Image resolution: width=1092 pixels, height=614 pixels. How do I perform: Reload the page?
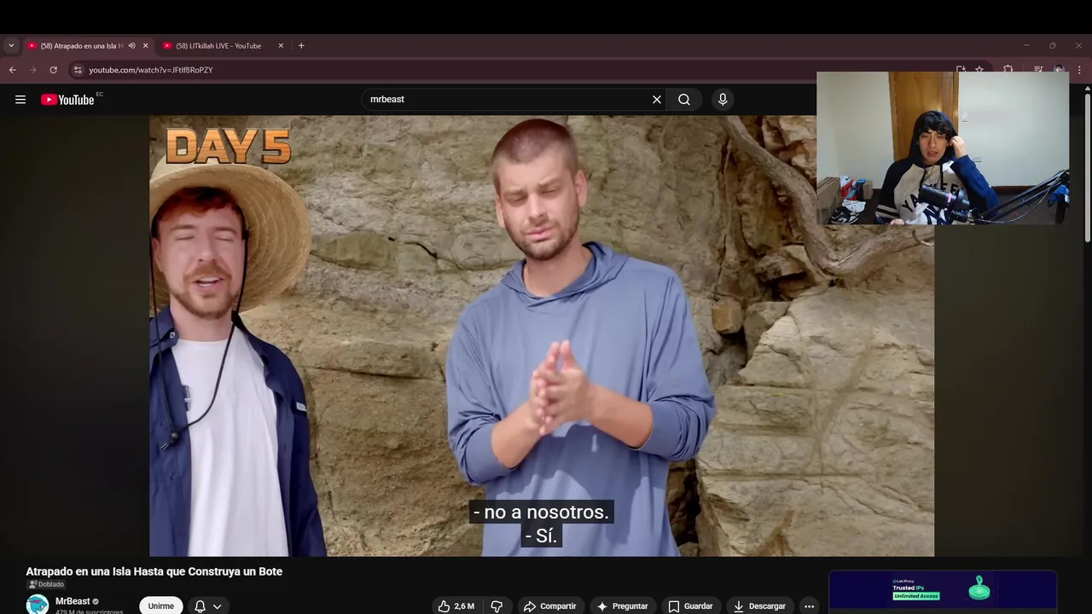53,70
